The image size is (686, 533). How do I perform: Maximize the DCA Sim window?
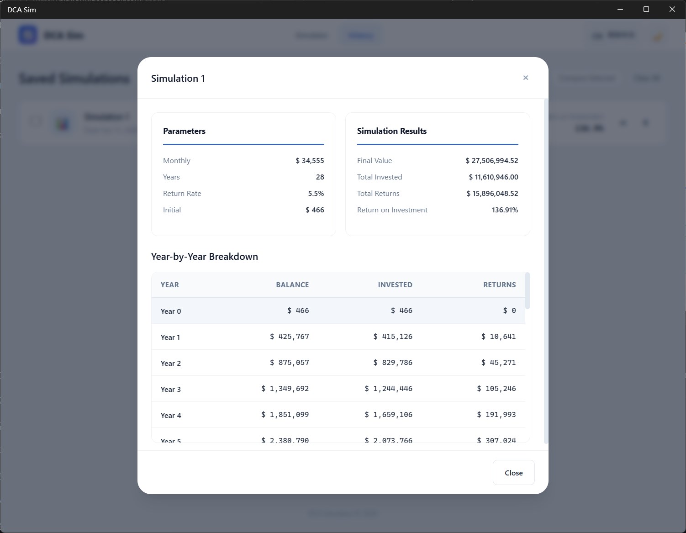pyautogui.click(x=646, y=9)
